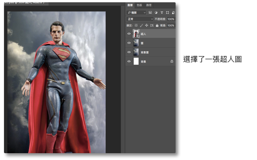Viewport: 257px width, 160px height.
Task: Click the lock image pixels brush icon
Action: coord(141,26)
